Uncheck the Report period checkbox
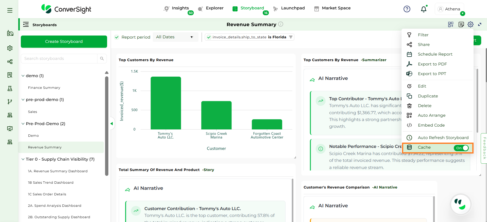Viewport: 487px width, 222px height. (117, 37)
